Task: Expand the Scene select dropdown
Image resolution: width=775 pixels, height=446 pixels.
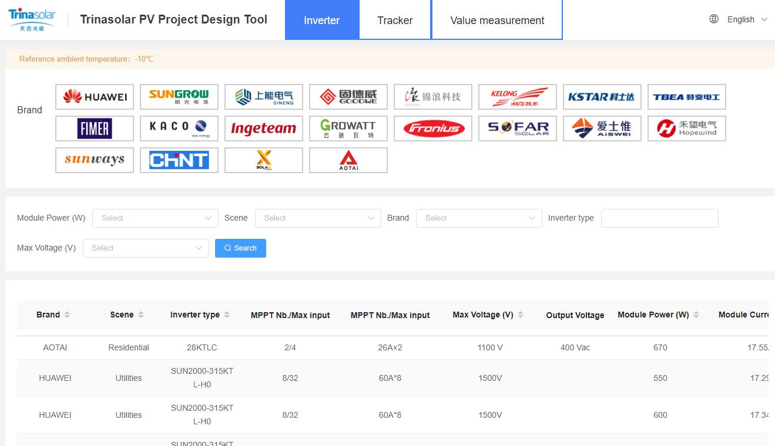Action: (318, 218)
